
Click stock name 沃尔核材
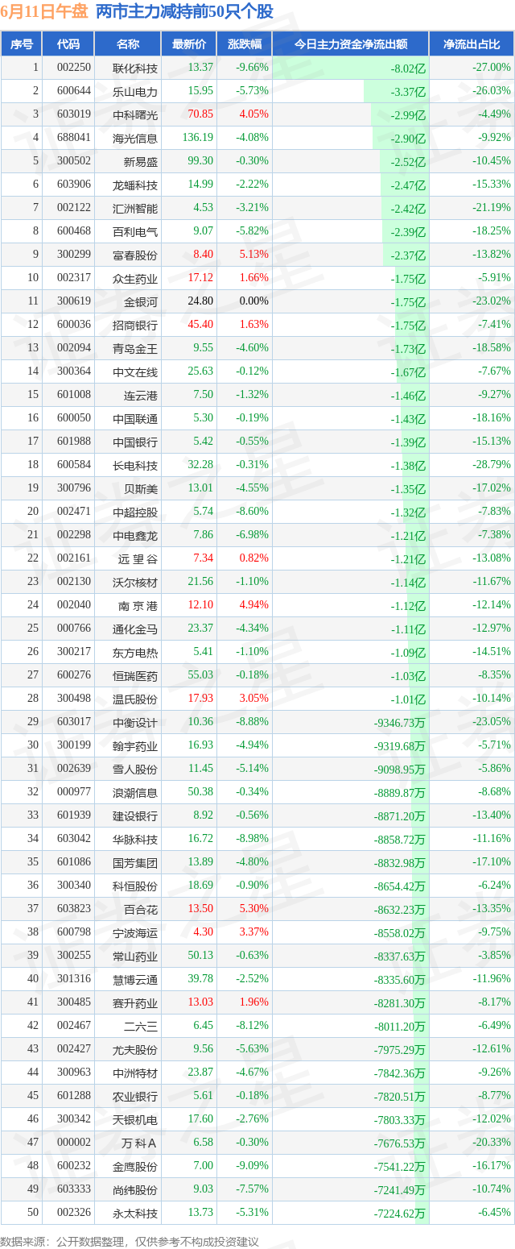pos(135,582)
